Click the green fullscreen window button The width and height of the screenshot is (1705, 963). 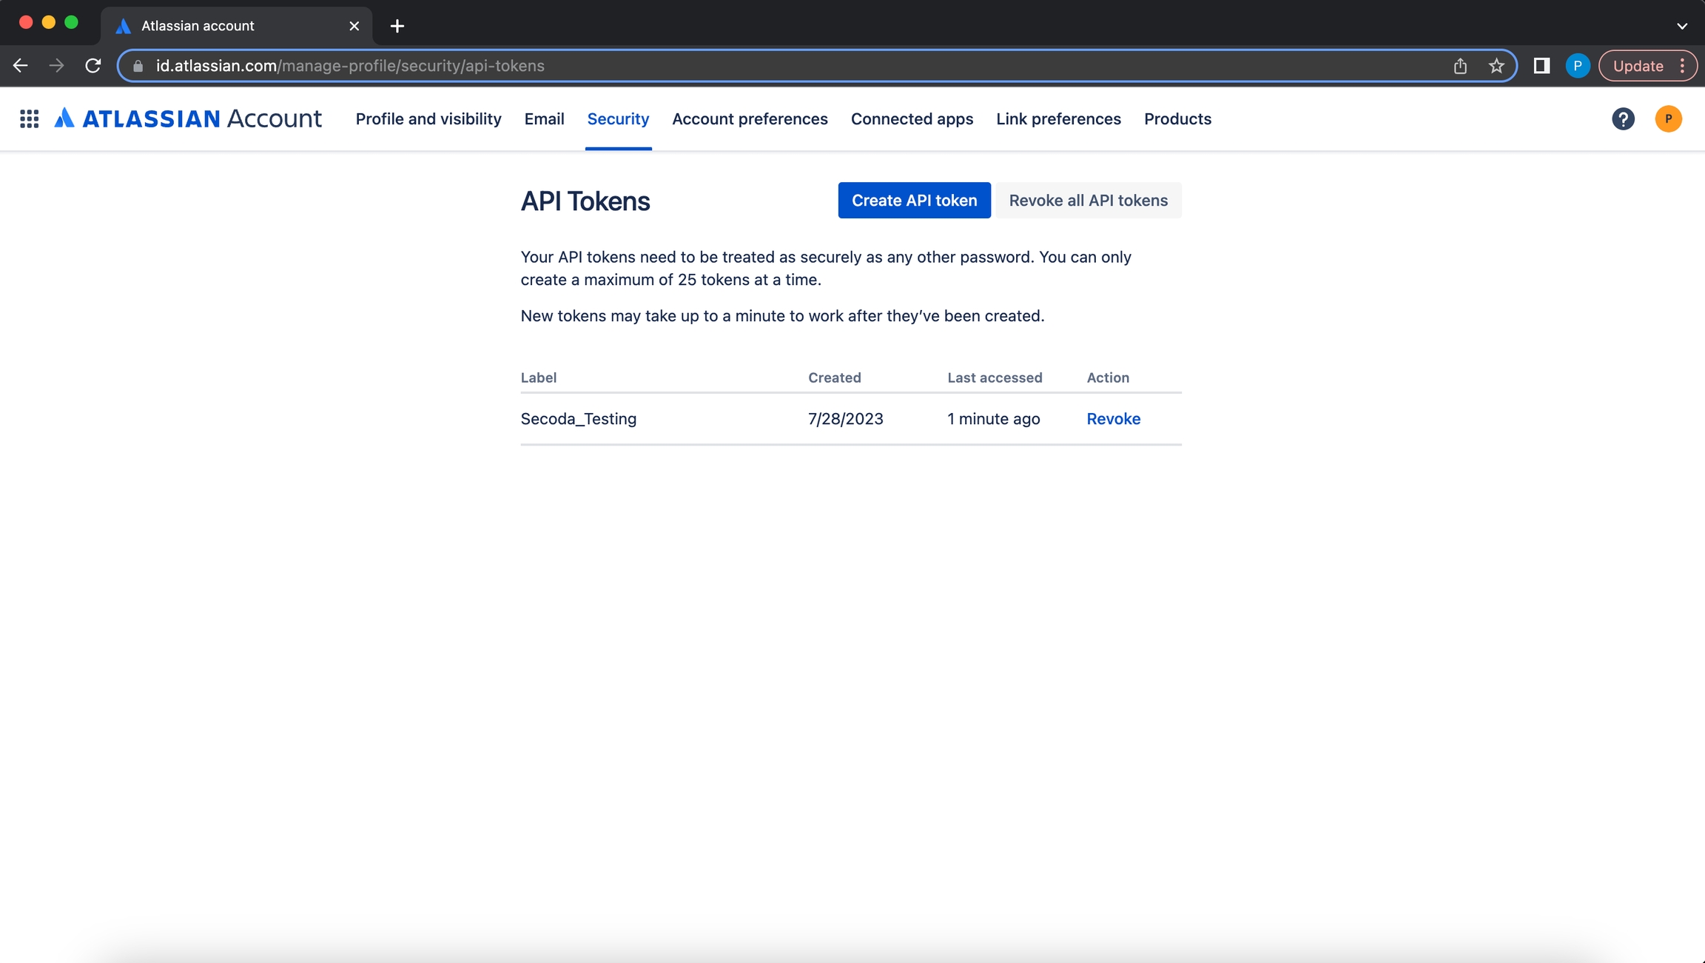pyautogui.click(x=71, y=22)
